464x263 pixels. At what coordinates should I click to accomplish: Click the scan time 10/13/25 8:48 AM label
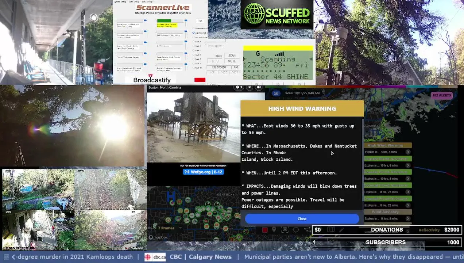point(302,93)
